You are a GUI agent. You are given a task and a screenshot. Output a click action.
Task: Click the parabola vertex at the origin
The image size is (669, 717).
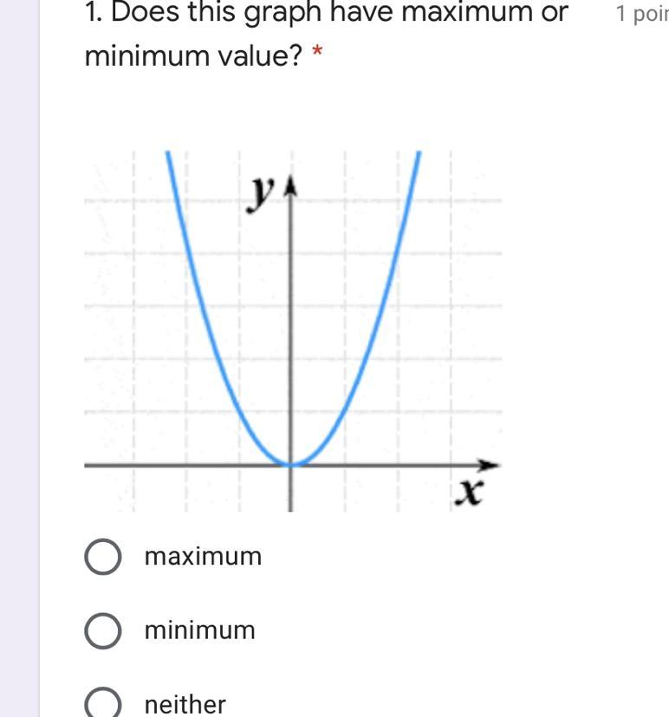pos(291,464)
